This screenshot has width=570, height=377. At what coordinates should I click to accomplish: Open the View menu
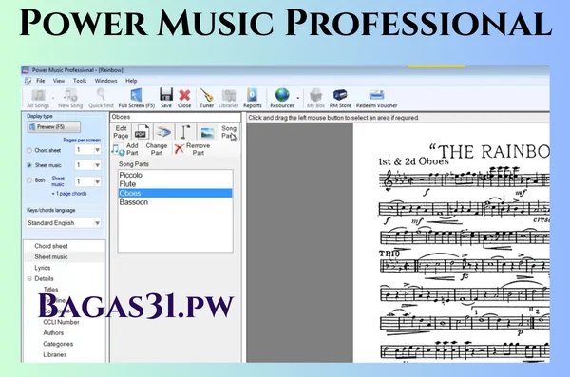click(59, 81)
